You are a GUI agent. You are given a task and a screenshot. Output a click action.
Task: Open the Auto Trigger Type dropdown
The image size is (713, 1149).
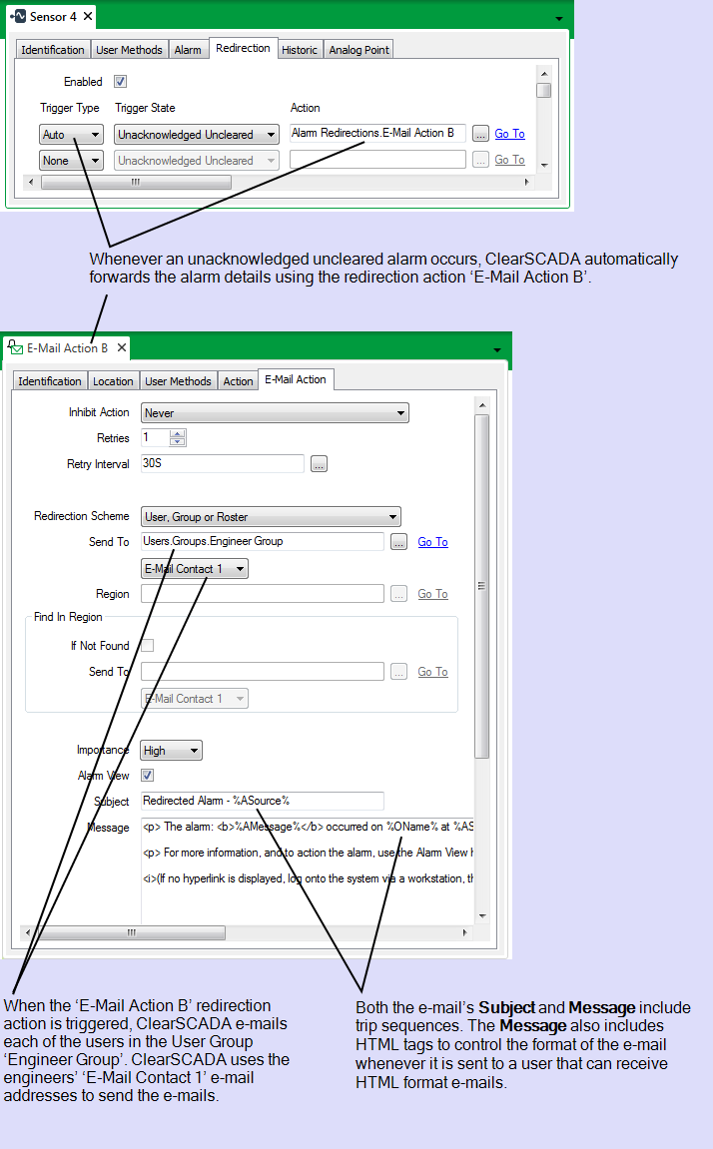coord(71,135)
